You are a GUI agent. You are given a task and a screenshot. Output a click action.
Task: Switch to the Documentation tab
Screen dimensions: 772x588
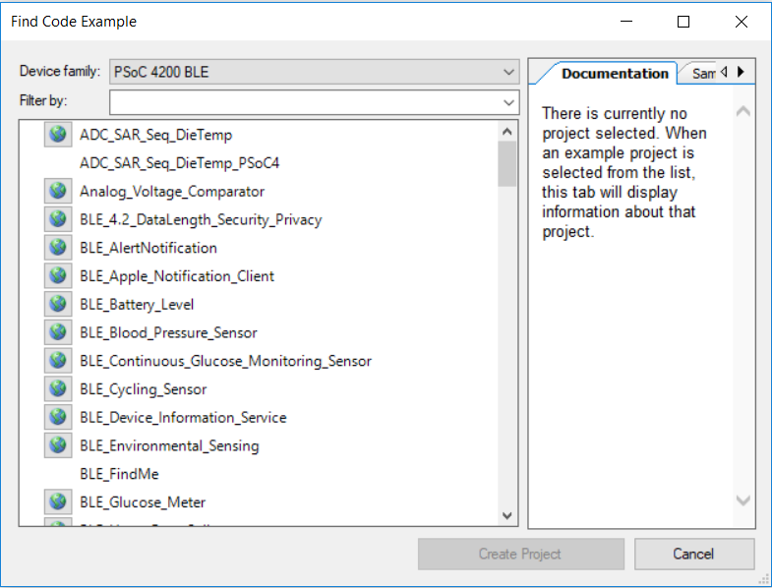click(x=615, y=74)
